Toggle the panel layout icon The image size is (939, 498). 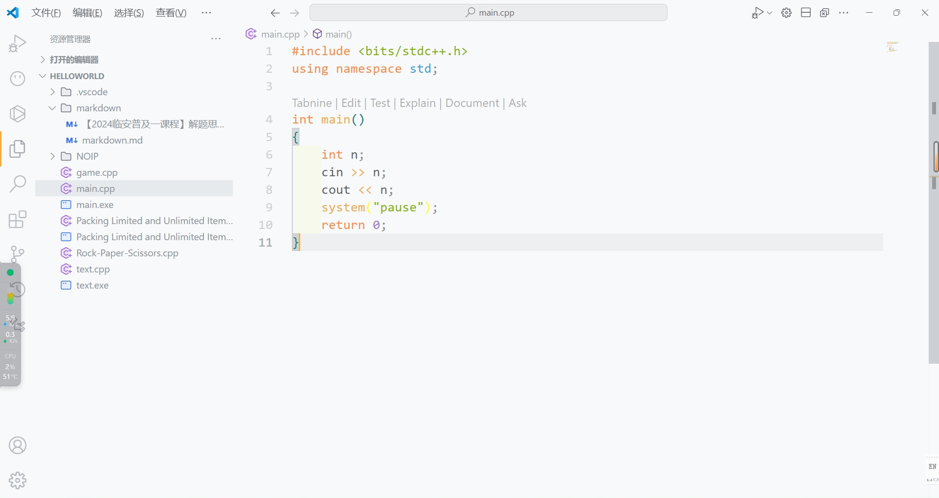tap(806, 13)
